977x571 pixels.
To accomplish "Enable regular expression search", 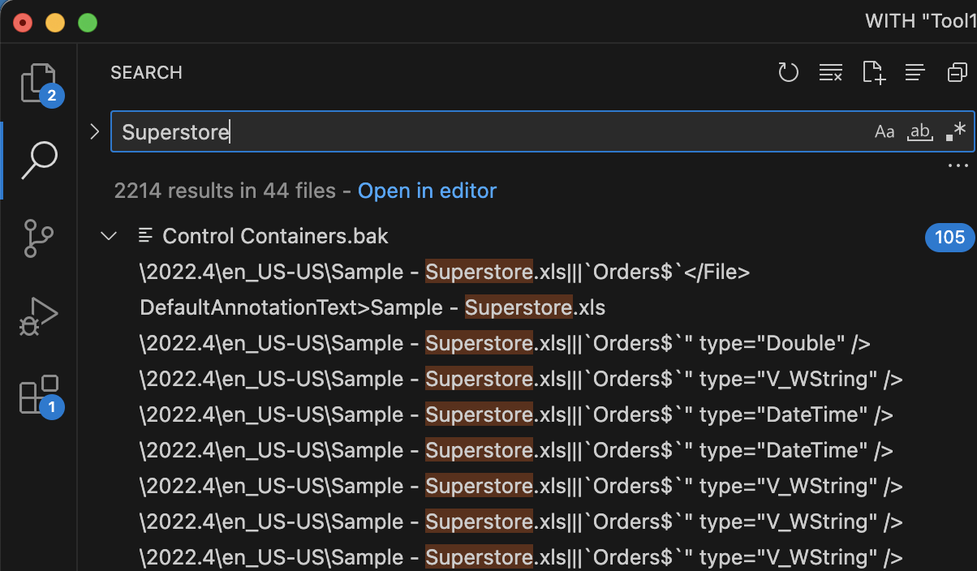I will pos(955,131).
